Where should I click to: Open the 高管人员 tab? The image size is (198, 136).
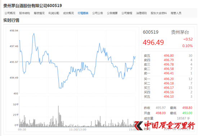[176, 13]
